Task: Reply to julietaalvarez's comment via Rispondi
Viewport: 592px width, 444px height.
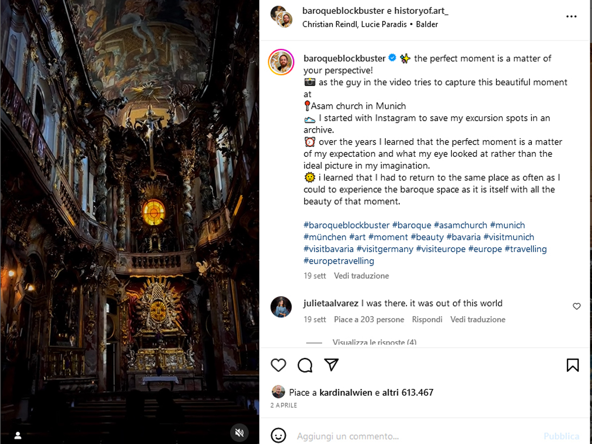Action: [x=427, y=319]
